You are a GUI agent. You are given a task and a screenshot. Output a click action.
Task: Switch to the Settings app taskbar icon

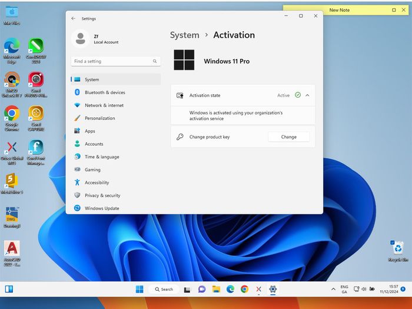[x=273, y=290]
